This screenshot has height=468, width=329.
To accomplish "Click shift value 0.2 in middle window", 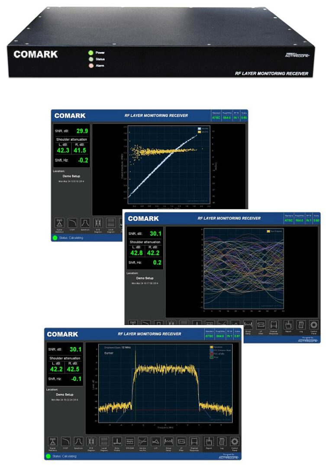I will click(157, 262).
